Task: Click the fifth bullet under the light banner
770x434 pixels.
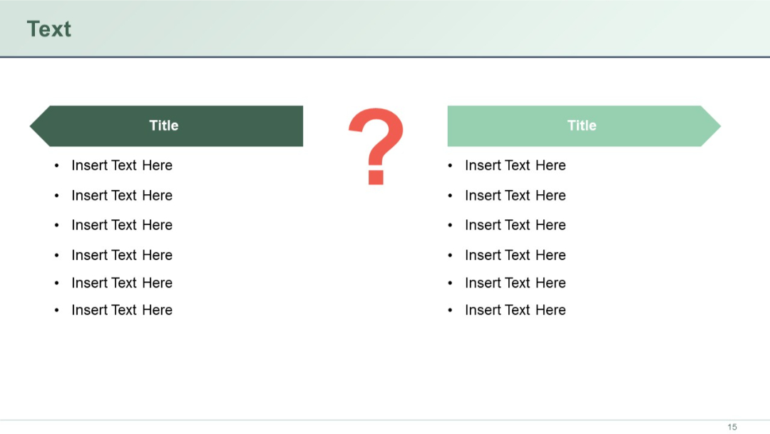Action: click(515, 283)
